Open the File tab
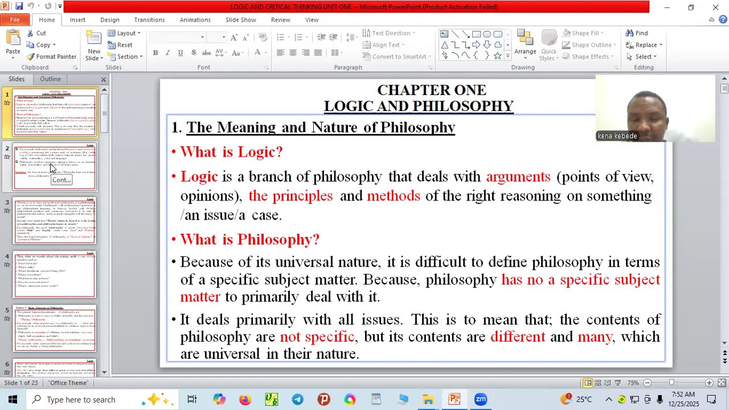 (x=15, y=20)
